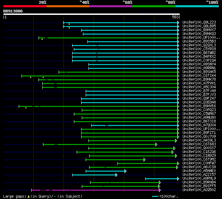
Task: Select the UniRef100_A8JCS8 label
Action: (x=199, y=167)
